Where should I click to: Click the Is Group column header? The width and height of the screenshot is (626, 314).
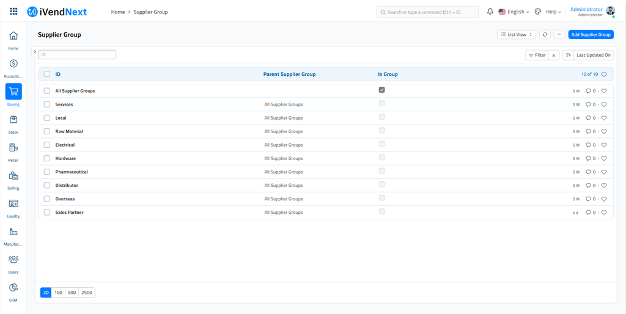[x=388, y=74]
